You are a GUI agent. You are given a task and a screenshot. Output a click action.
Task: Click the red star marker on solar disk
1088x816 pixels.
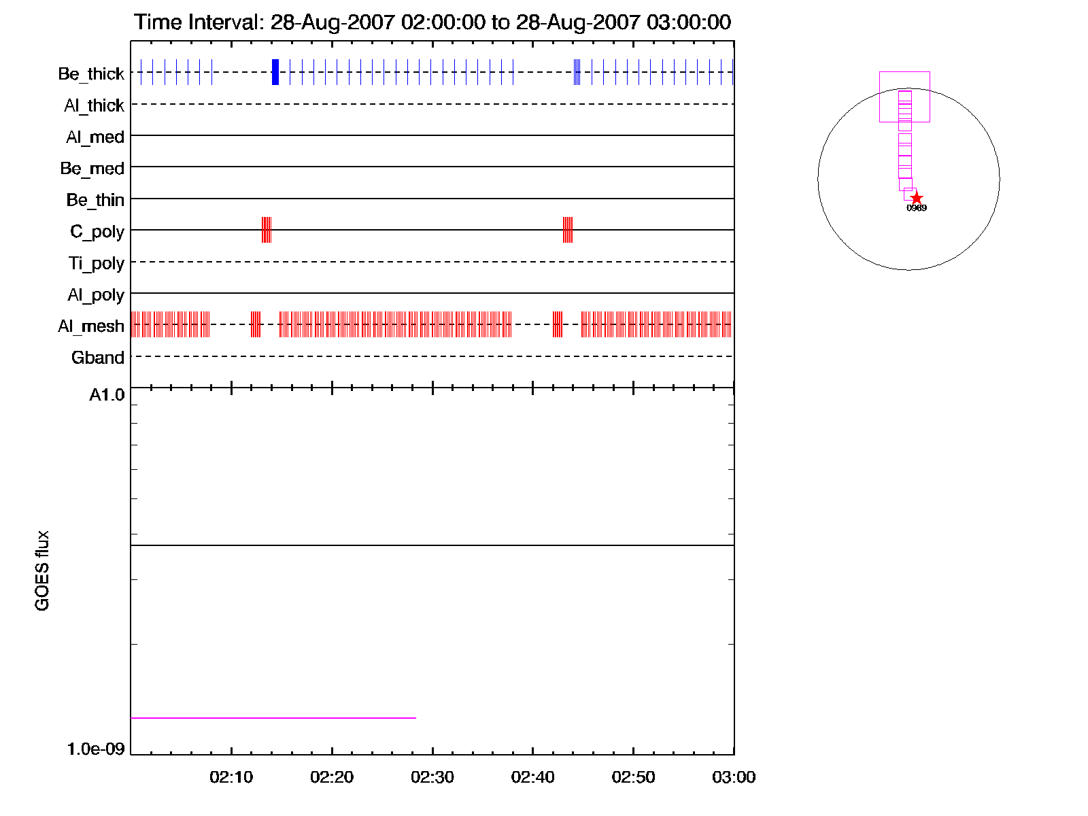coord(916,199)
